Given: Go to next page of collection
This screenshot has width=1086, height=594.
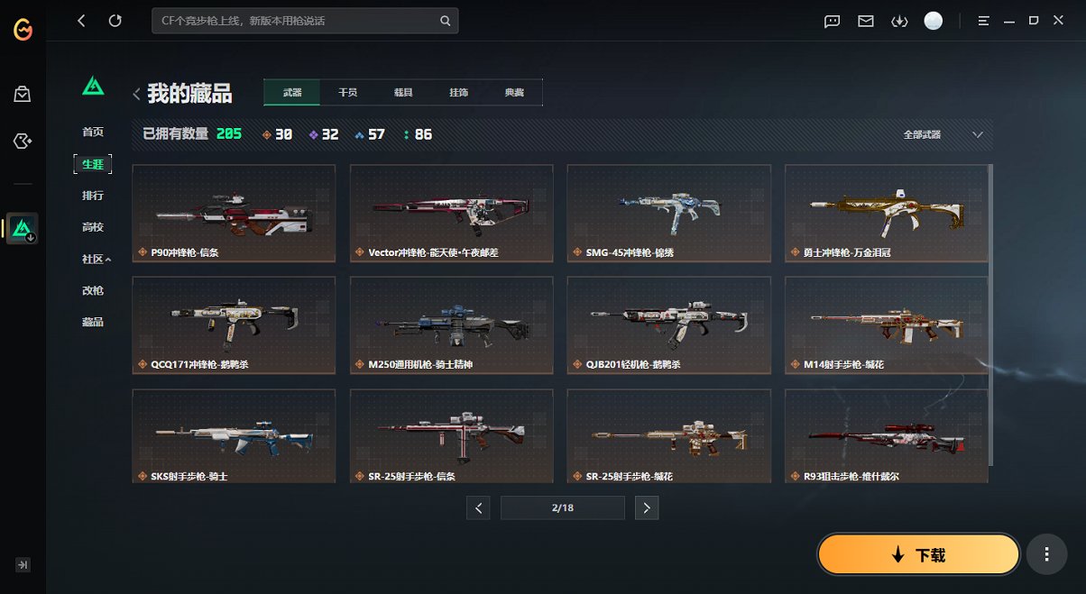Looking at the screenshot, I should pyautogui.click(x=646, y=507).
